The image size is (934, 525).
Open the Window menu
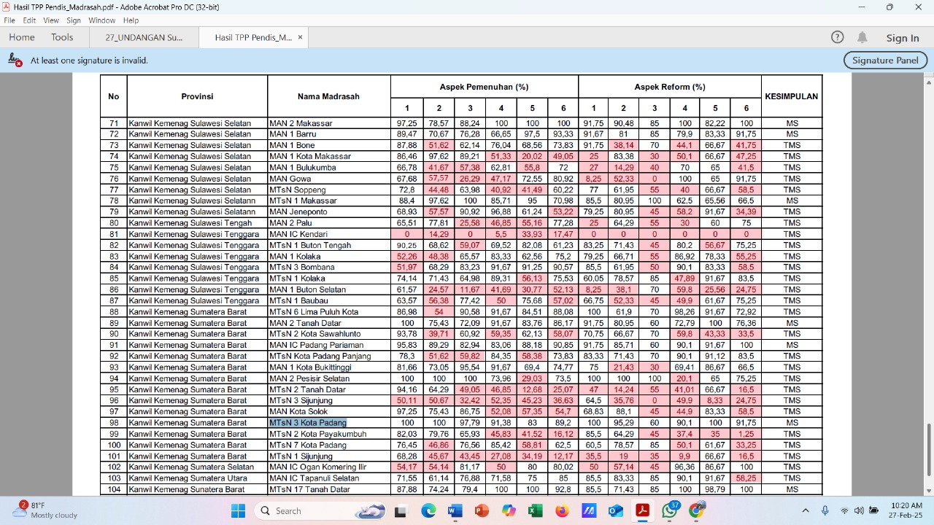coord(102,20)
